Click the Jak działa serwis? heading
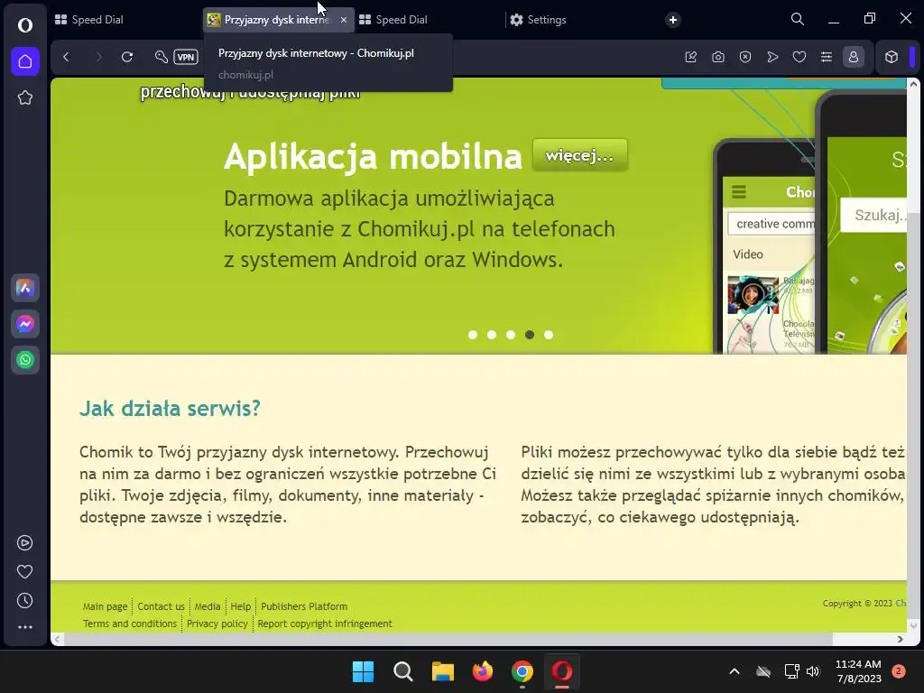Image resolution: width=924 pixels, height=693 pixels. point(170,409)
